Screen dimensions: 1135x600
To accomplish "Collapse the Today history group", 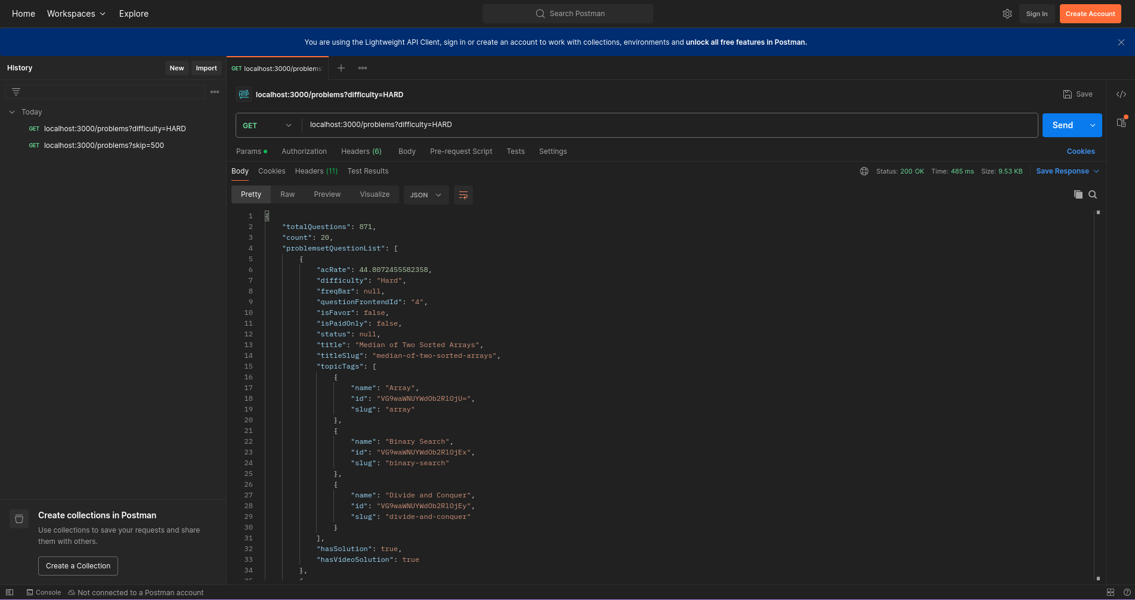I will [12, 112].
